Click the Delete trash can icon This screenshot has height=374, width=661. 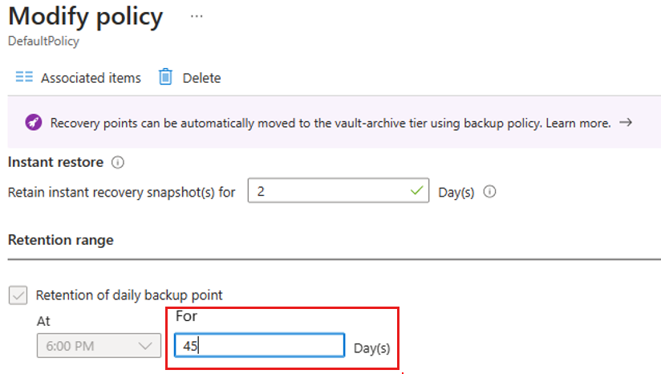[165, 78]
